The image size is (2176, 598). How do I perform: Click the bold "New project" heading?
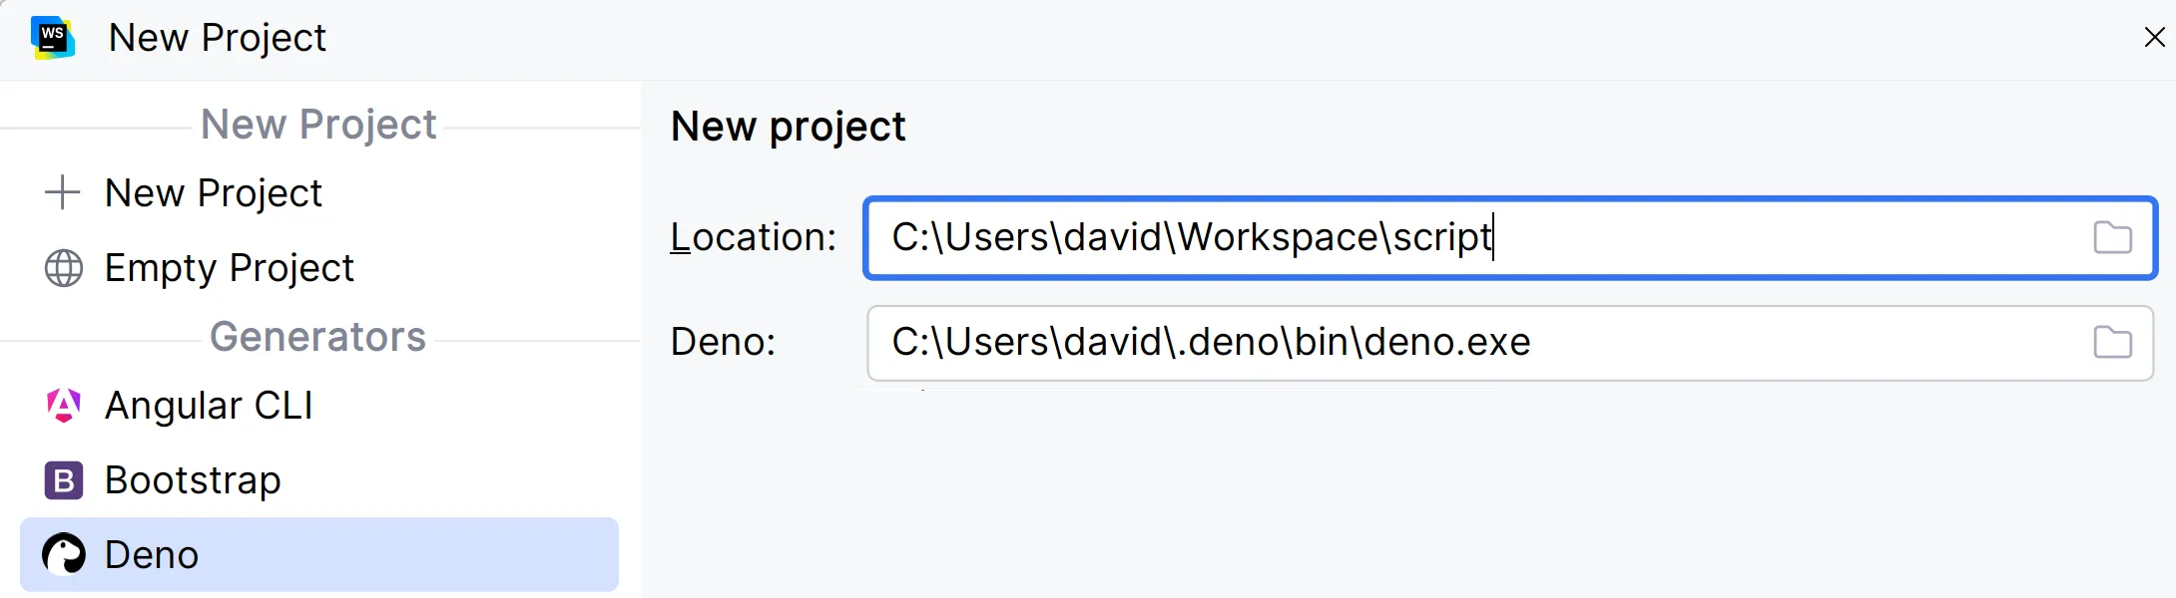tap(788, 127)
